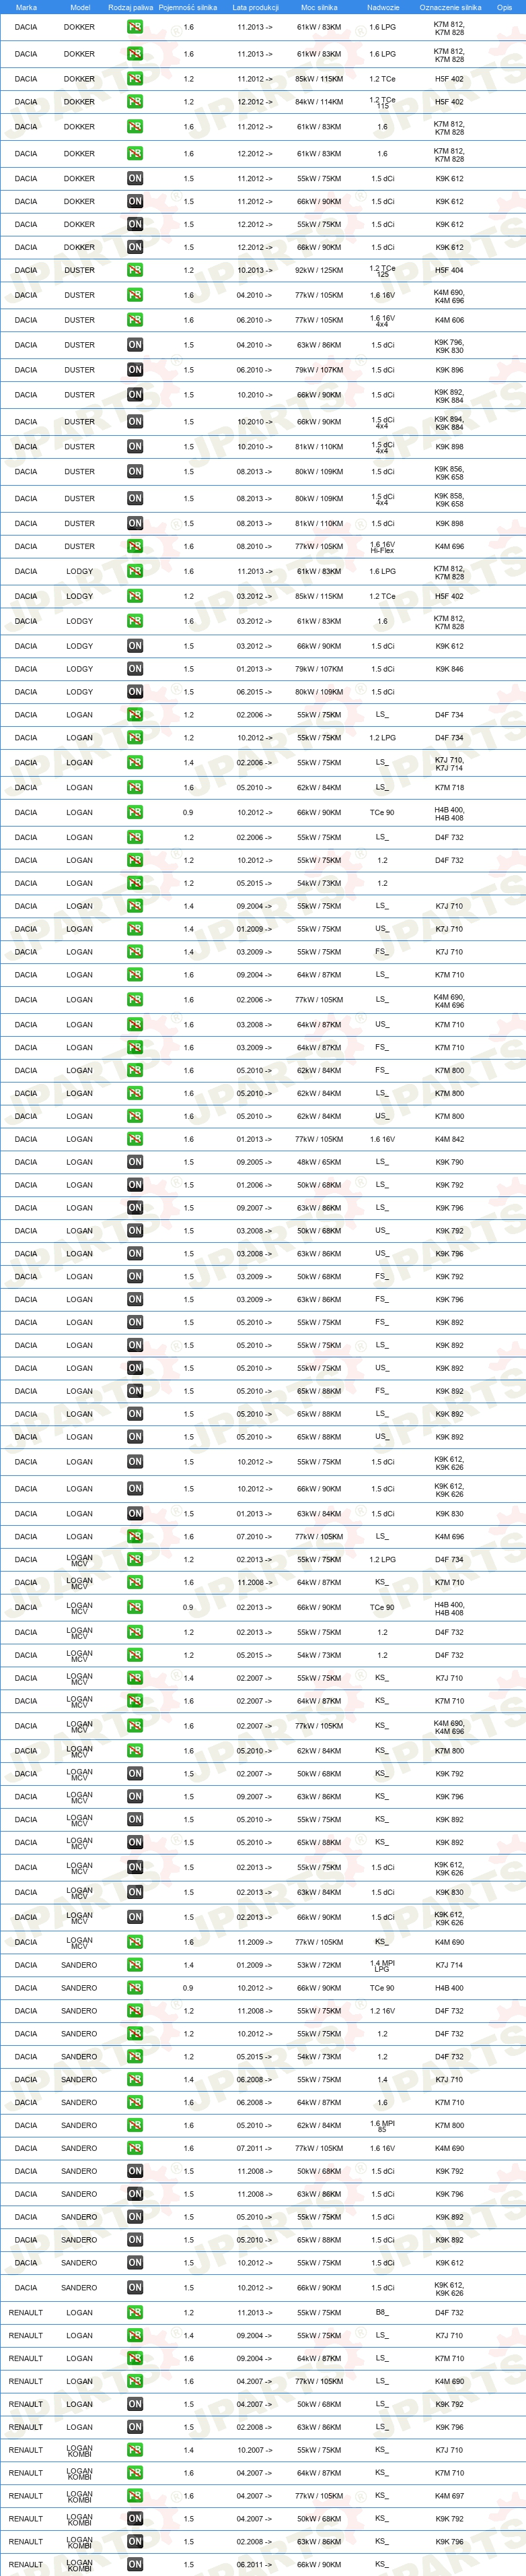Click the 'K9K 846' engine code cell
Screen dimensions: 526x2576
(449, 670)
